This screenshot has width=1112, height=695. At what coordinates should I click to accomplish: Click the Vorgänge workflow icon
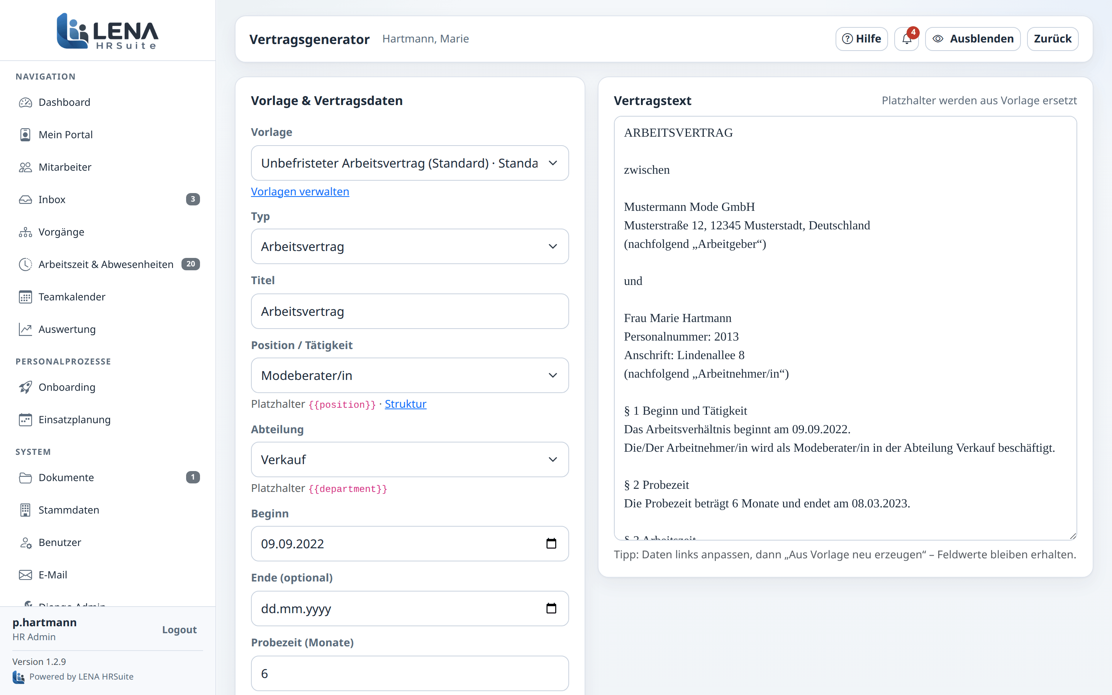(25, 232)
